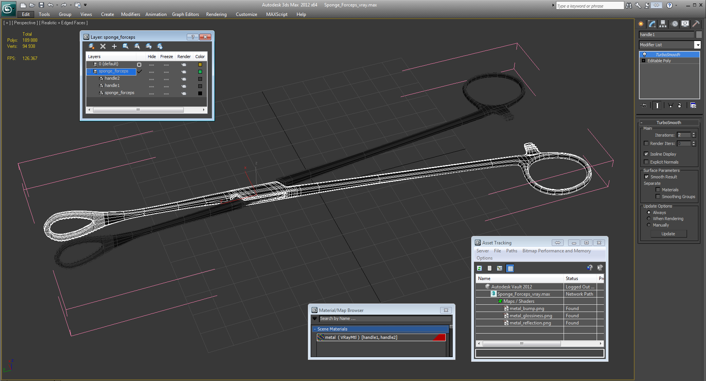
Task: Open the quick access toolbar dropdown arrow
Action: (85, 5)
